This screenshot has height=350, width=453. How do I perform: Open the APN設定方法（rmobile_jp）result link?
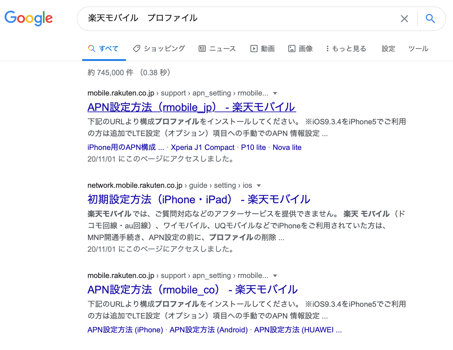tap(192, 107)
